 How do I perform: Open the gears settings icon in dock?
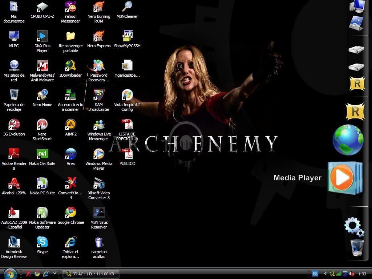[x=354, y=227]
